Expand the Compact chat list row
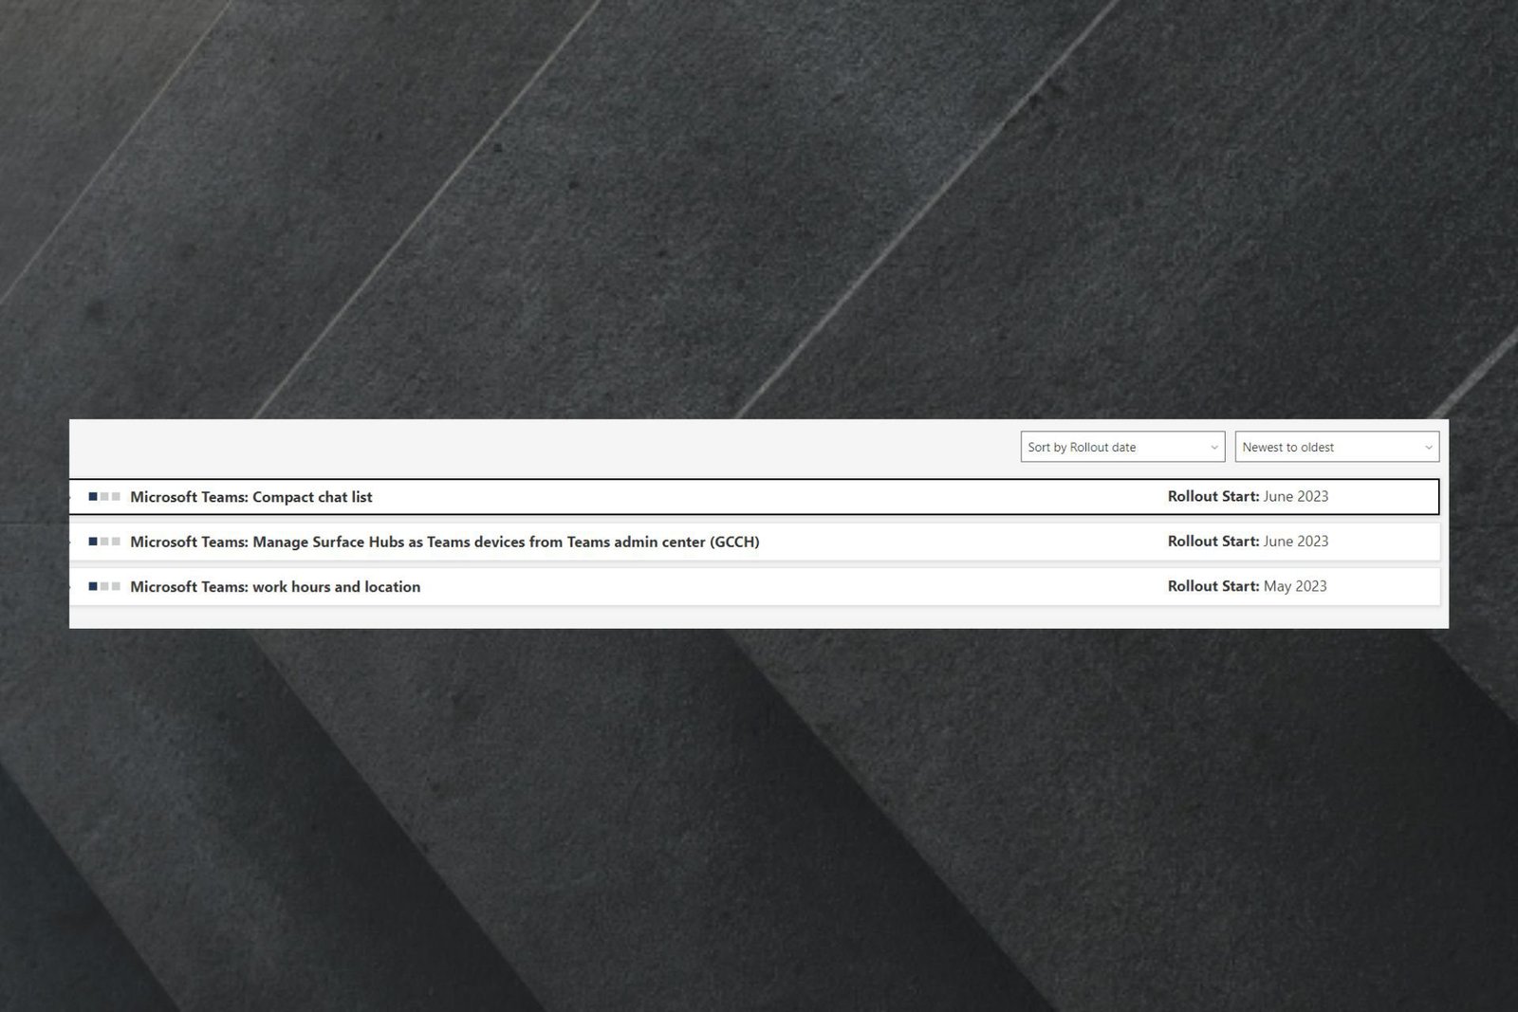 (754, 497)
